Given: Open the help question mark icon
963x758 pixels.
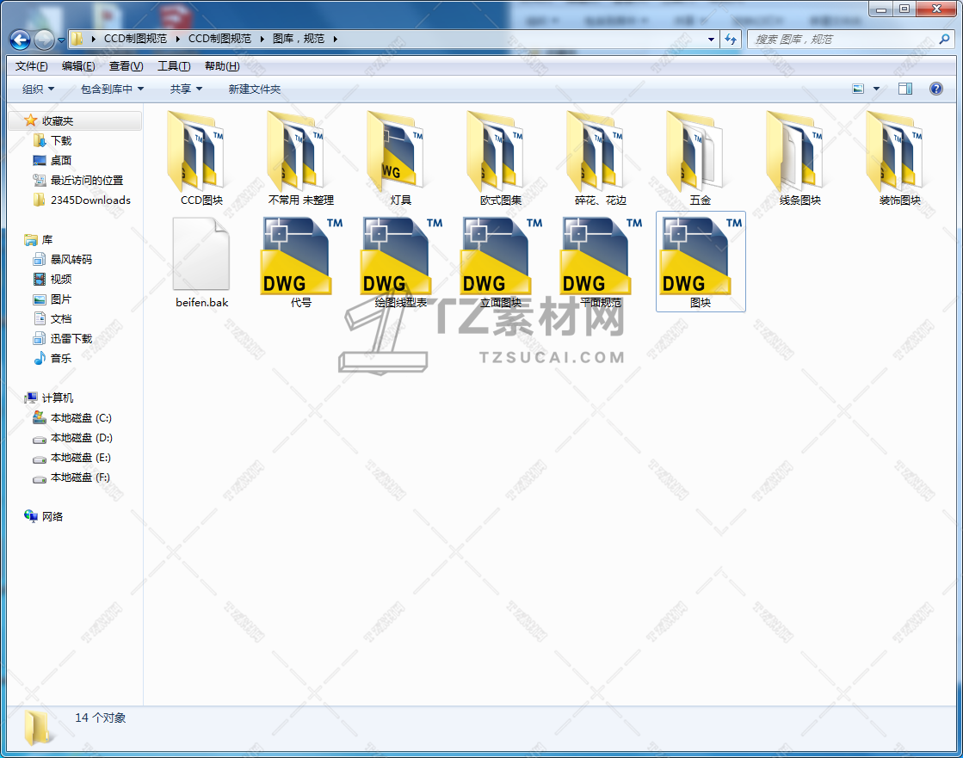Looking at the screenshot, I should pos(936,89).
